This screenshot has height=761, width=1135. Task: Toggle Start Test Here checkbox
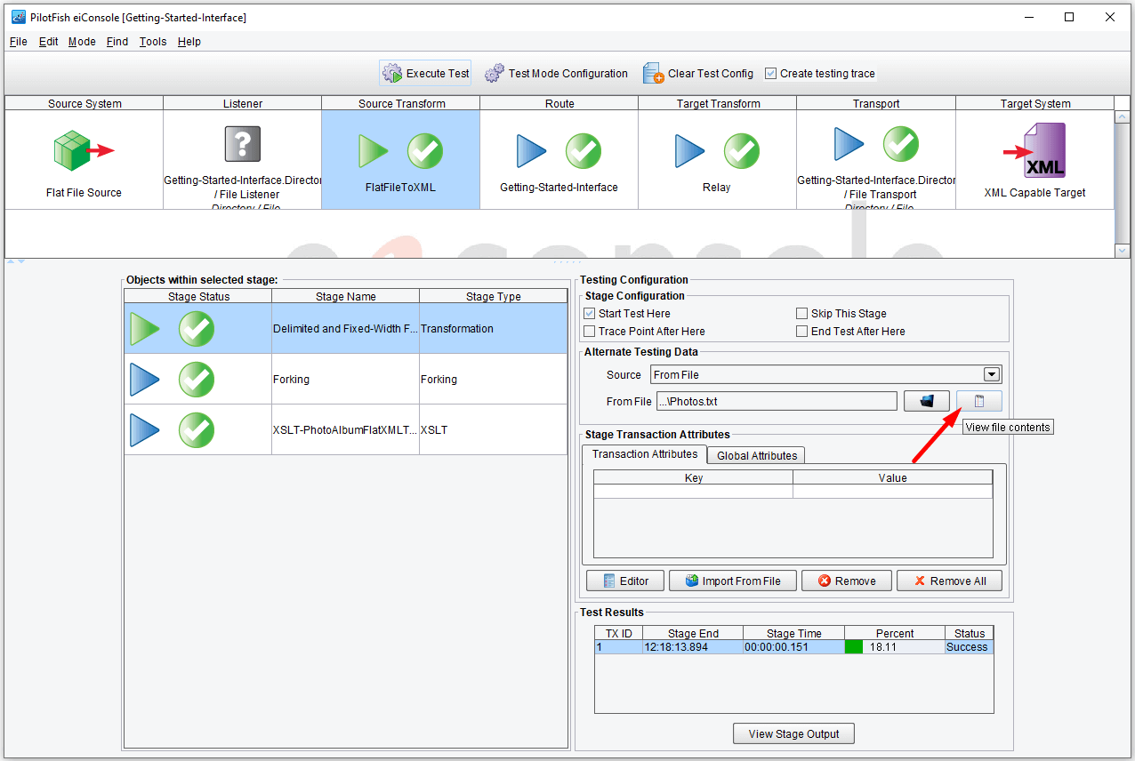(590, 314)
